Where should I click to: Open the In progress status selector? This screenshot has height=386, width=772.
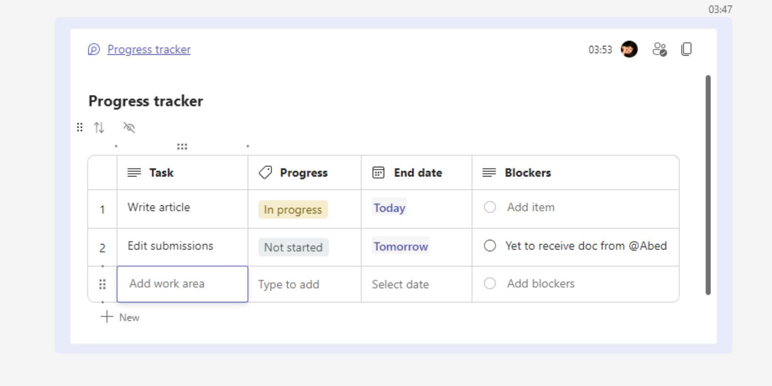(293, 209)
